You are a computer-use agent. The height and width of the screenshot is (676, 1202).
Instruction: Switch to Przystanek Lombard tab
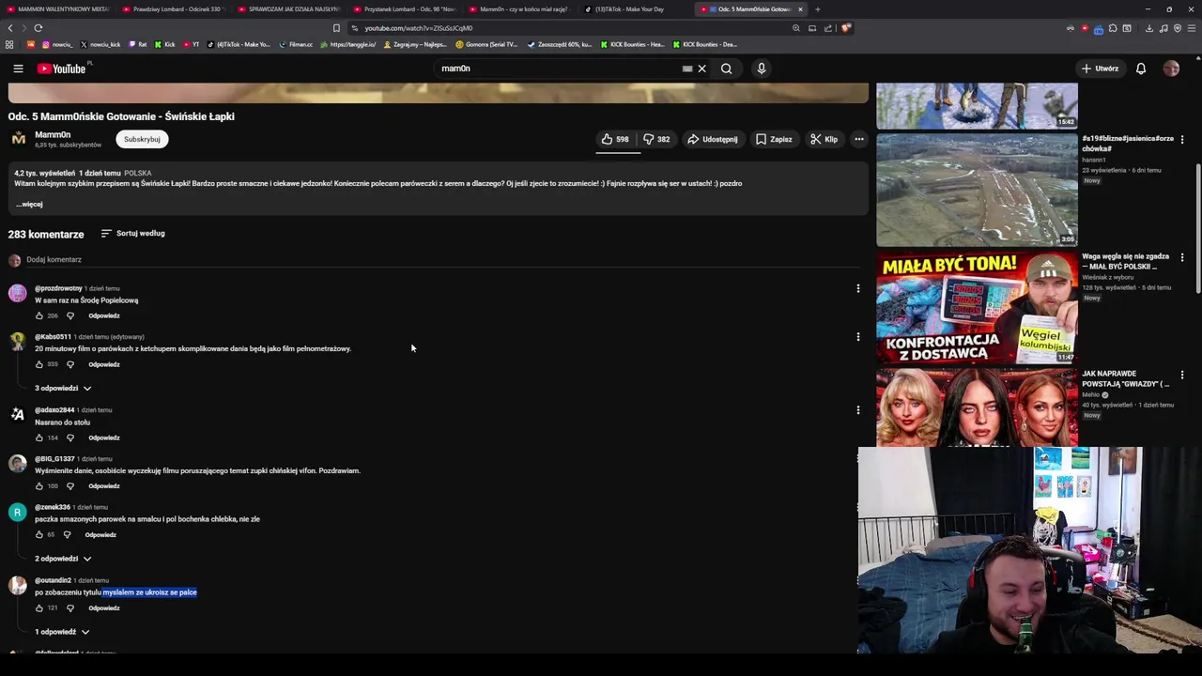click(x=404, y=9)
